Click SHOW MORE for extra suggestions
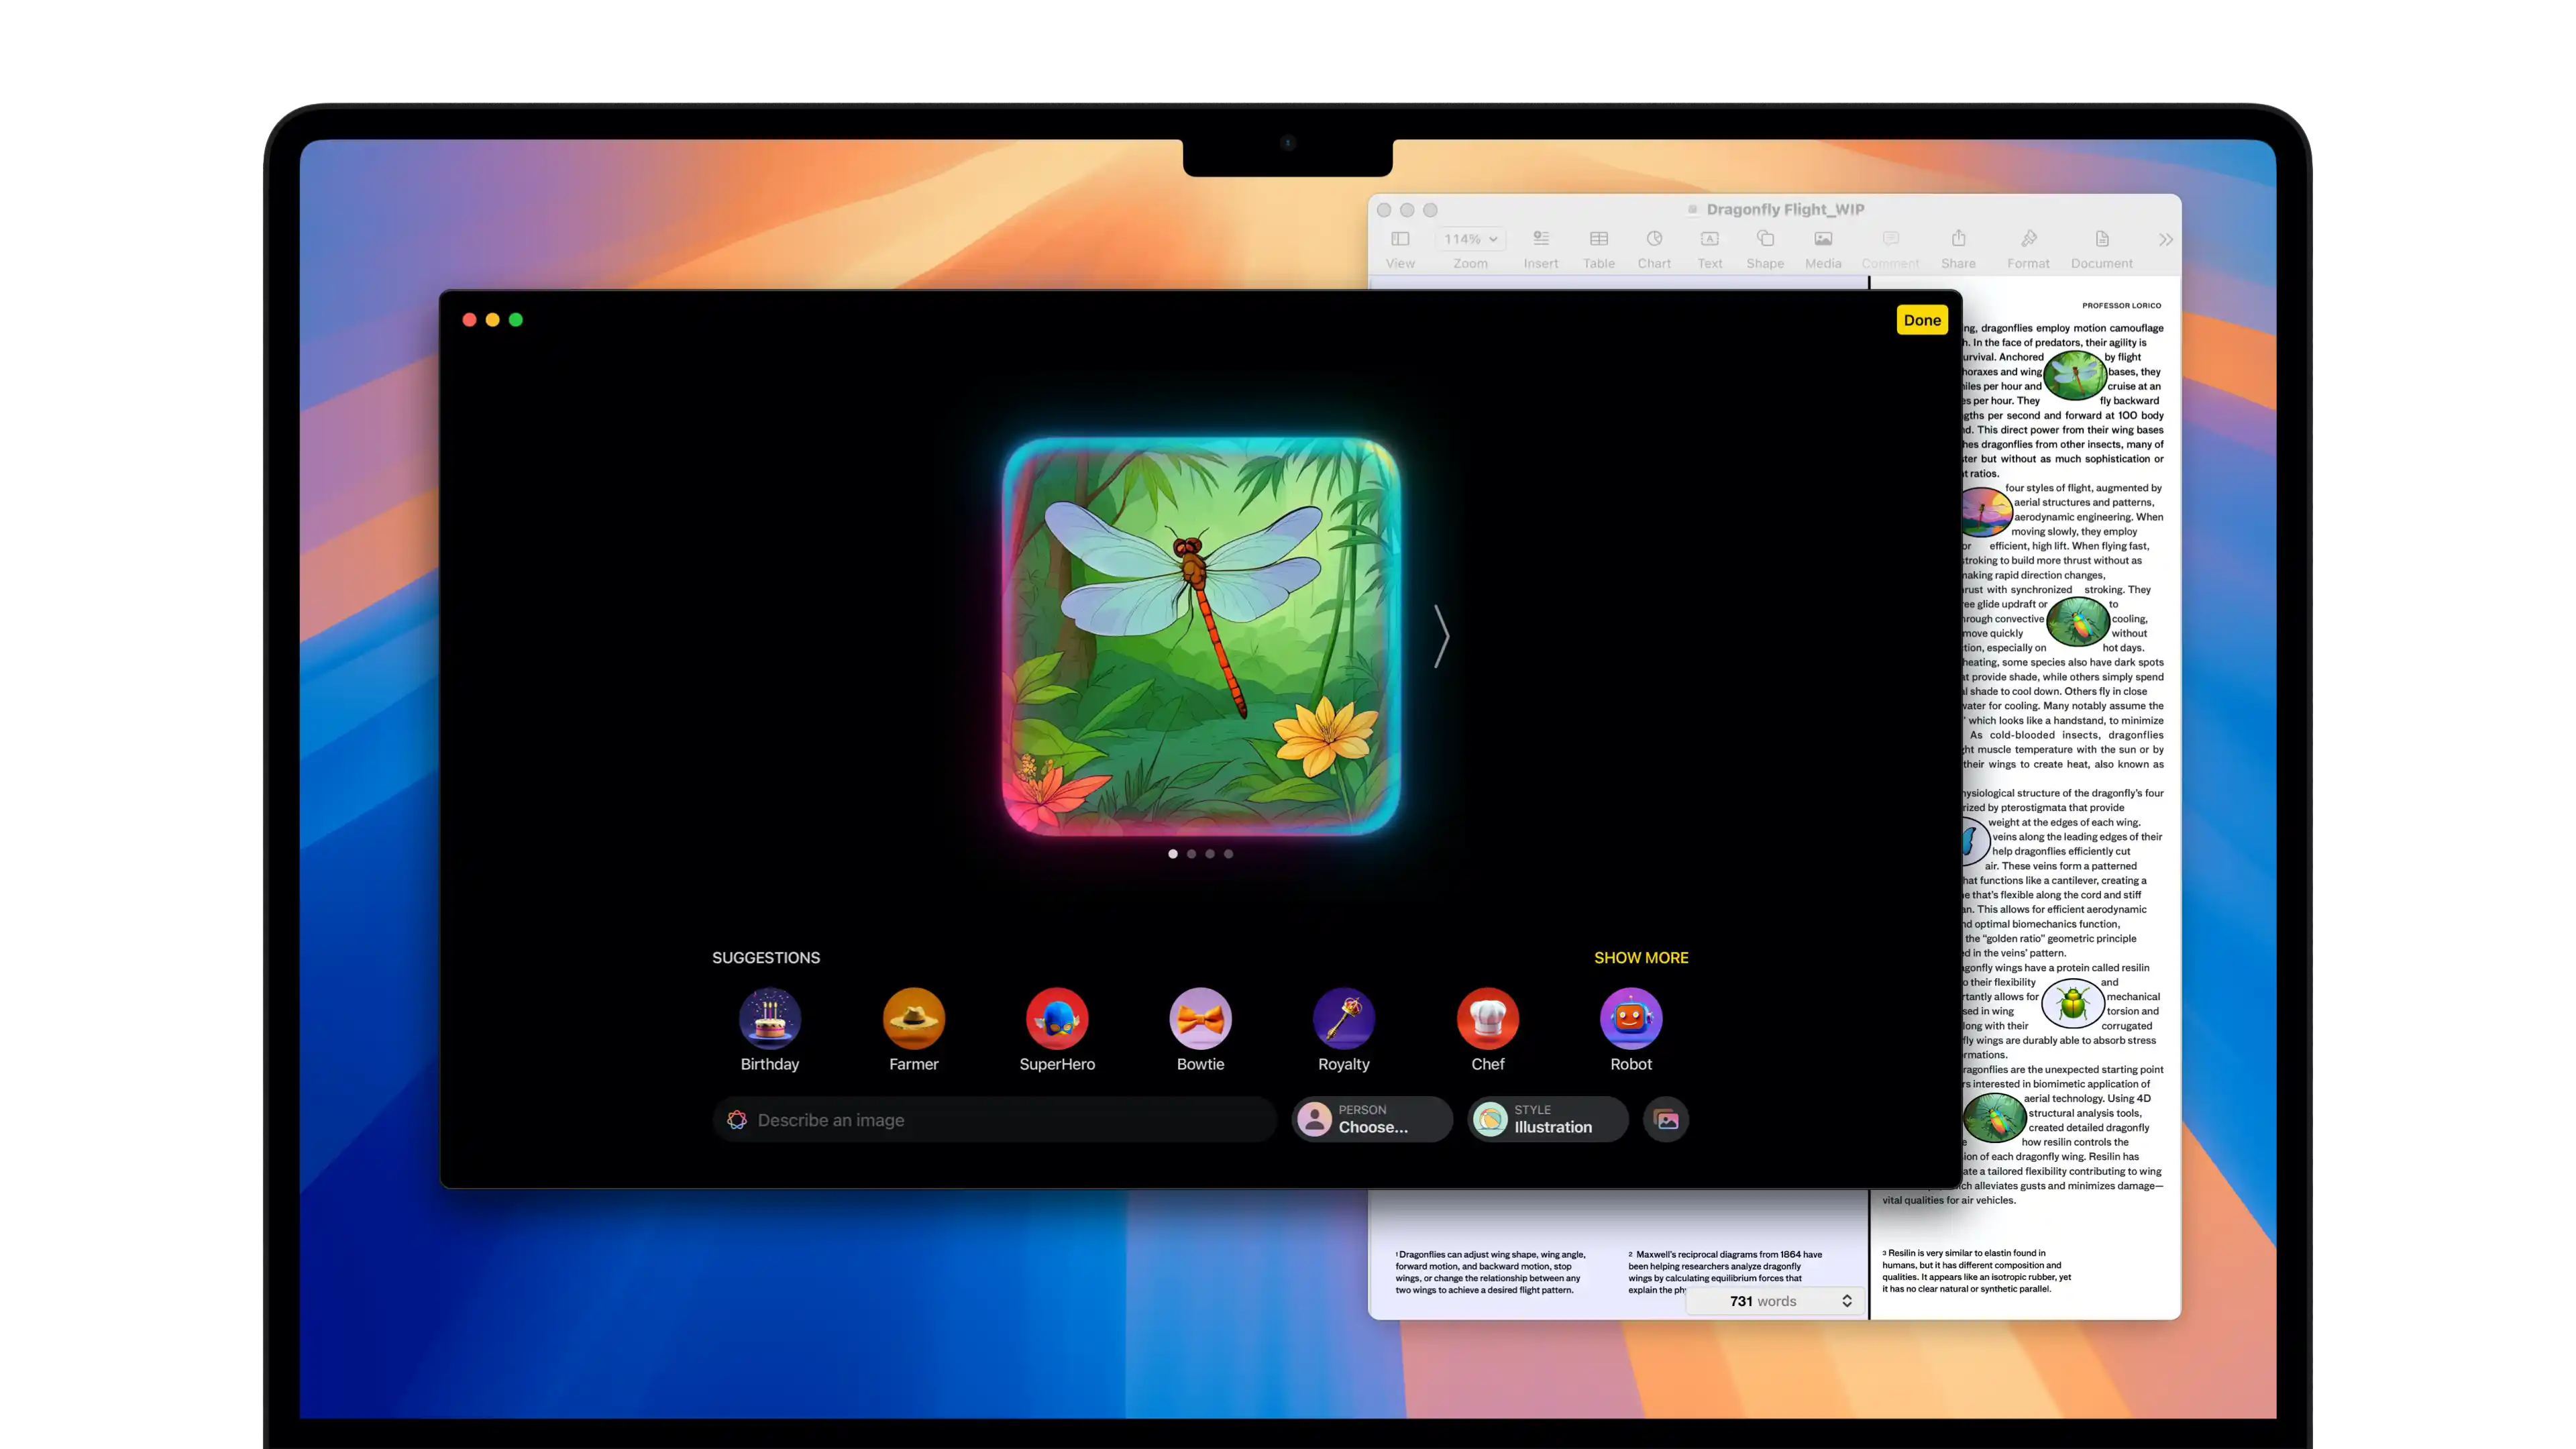Image resolution: width=2576 pixels, height=1449 pixels. (1640, 957)
